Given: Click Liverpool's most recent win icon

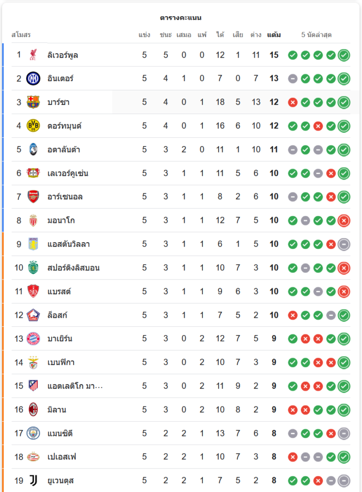Looking at the screenshot, I should (x=344, y=55).
